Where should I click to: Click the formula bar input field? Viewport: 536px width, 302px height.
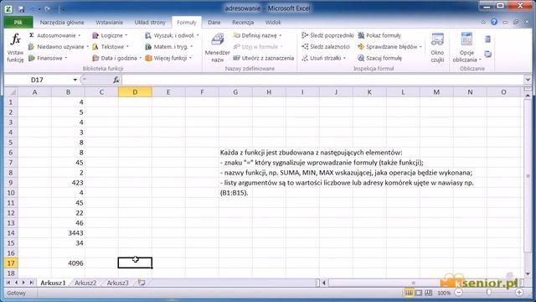click(x=322, y=80)
